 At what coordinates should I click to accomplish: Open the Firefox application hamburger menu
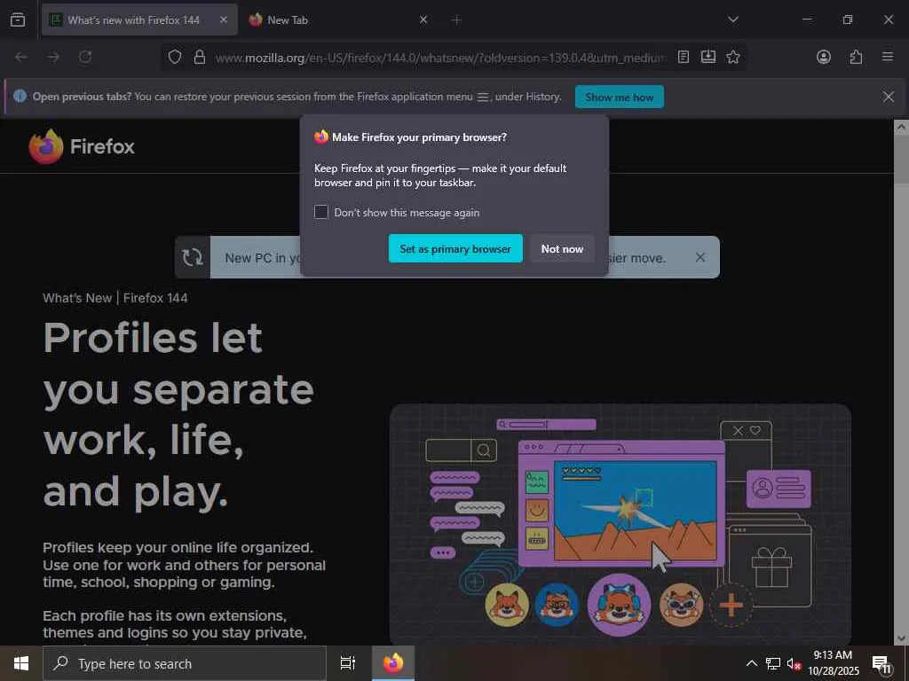click(x=888, y=57)
